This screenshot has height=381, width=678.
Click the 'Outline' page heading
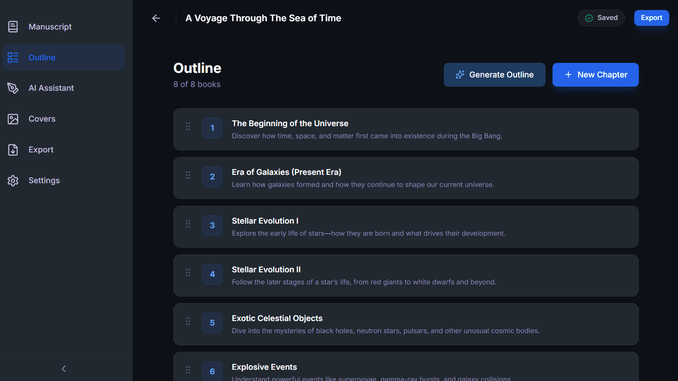(197, 68)
